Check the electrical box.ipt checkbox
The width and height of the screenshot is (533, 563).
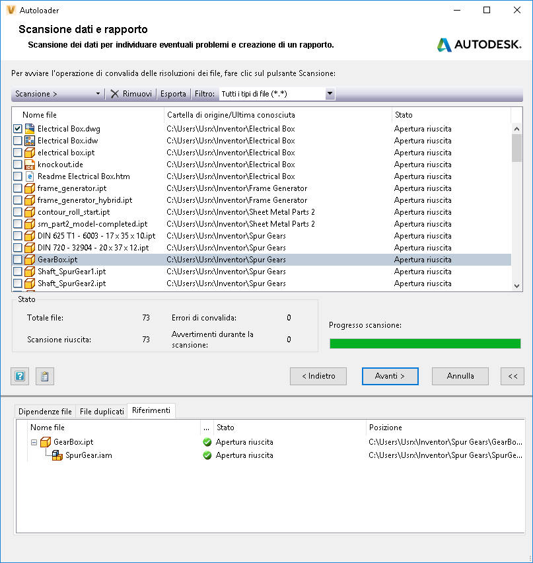coord(18,152)
